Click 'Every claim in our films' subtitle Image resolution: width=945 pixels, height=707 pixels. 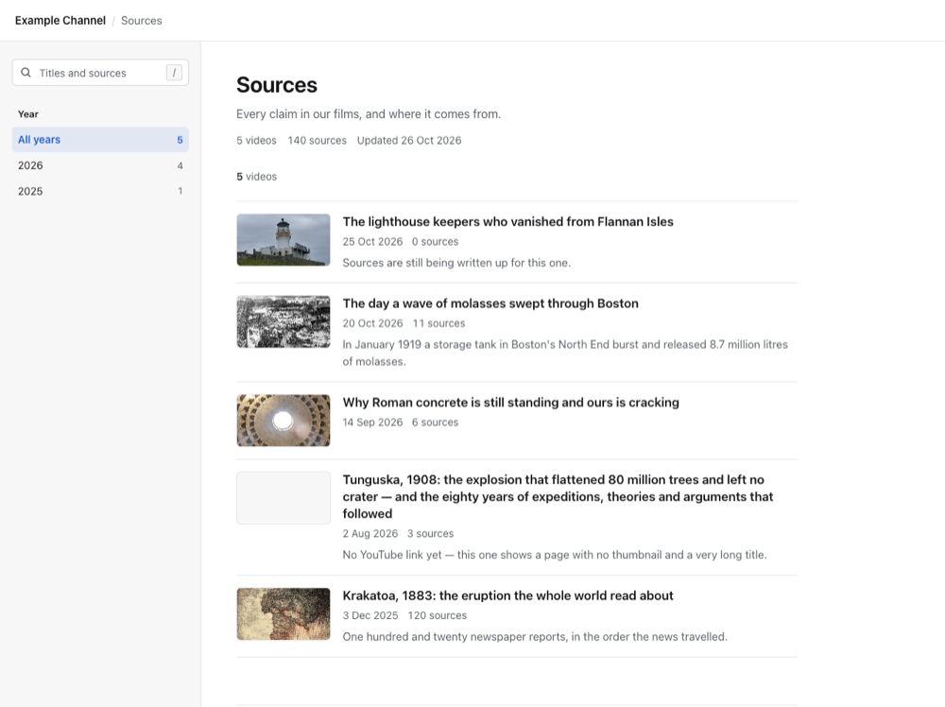369,114
